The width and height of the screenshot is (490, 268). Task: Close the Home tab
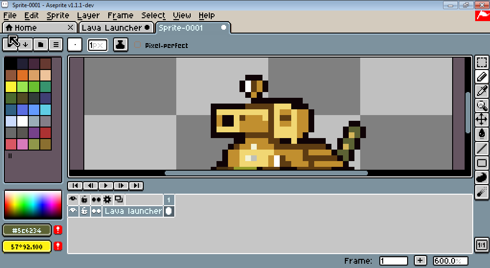(x=70, y=27)
